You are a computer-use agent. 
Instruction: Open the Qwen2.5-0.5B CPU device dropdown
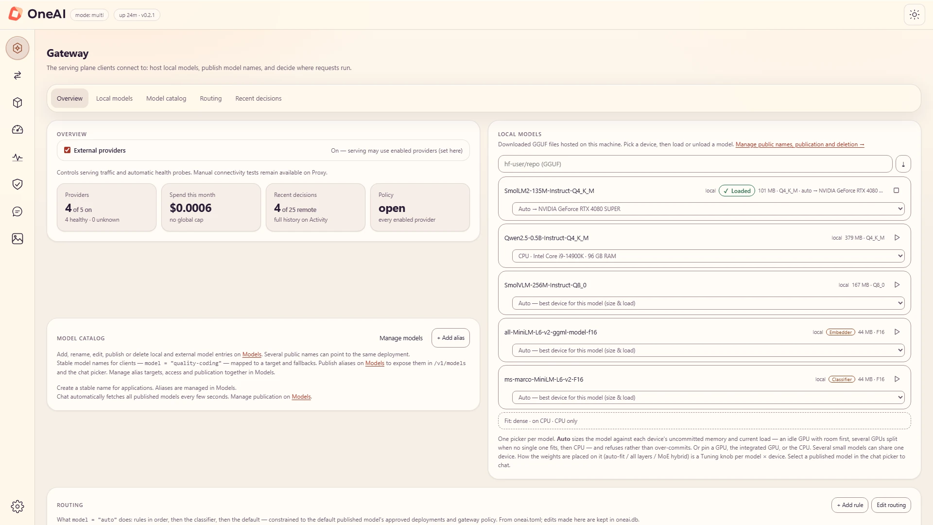coord(708,256)
